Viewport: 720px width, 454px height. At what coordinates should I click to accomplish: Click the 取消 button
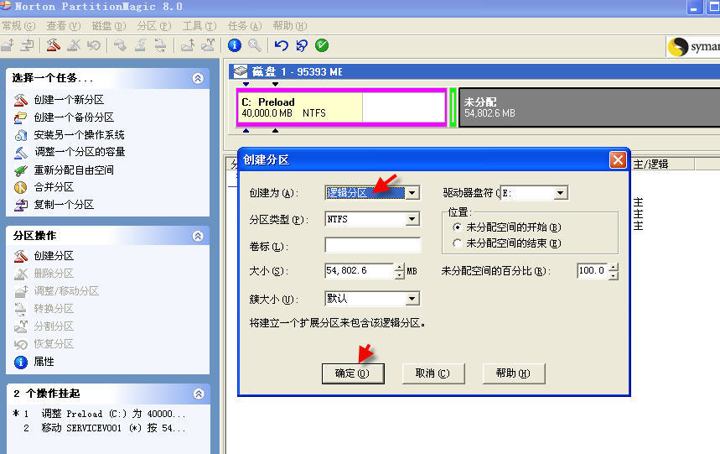tap(433, 373)
